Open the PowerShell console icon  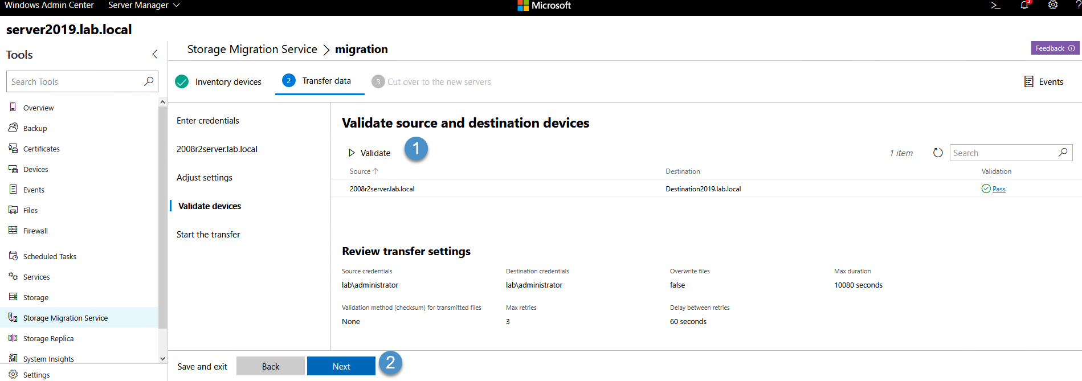[x=996, y=5]
